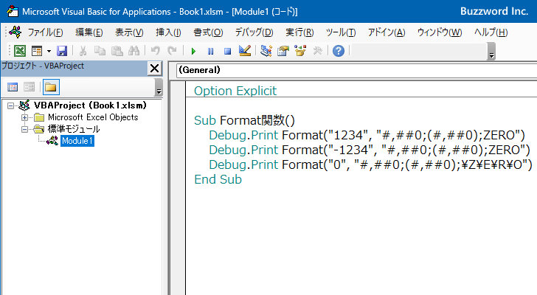The image size is (537, 295).
Task: Expand the Microsoft Excel Objects folder
Action: (24, 118)
